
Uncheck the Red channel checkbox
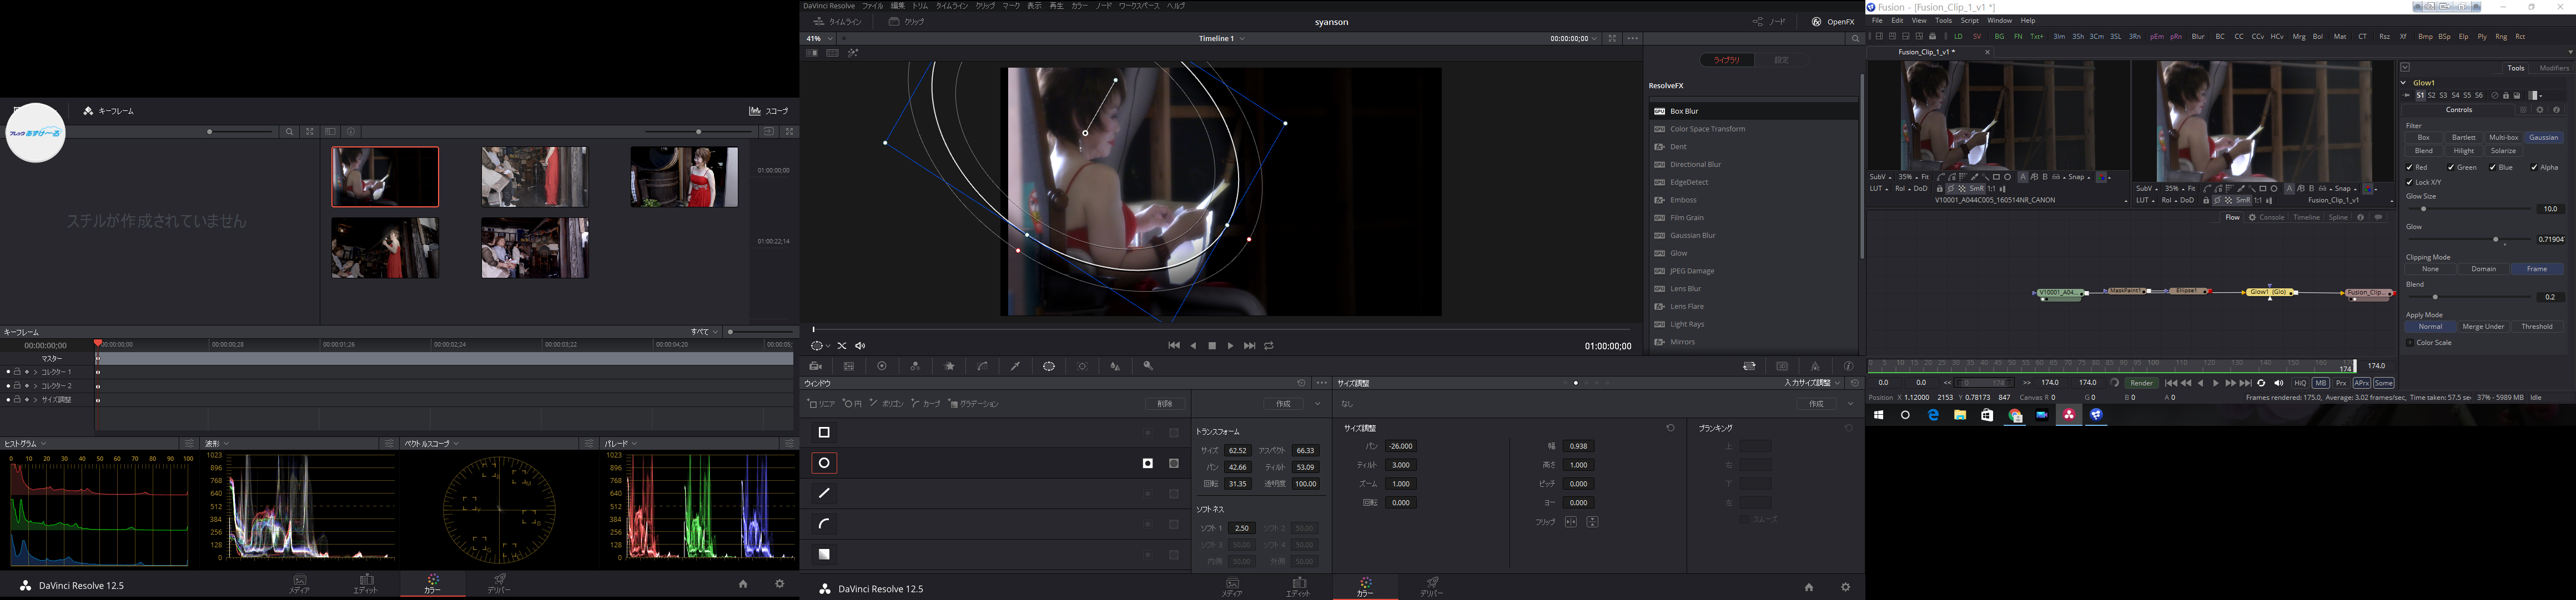(2410, 167)
